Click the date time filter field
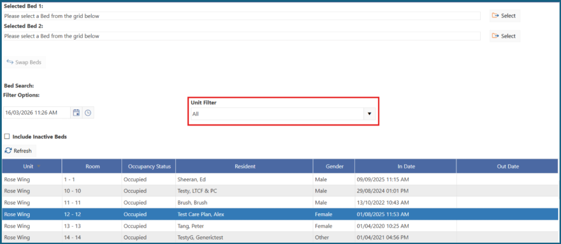 [37, 113]
